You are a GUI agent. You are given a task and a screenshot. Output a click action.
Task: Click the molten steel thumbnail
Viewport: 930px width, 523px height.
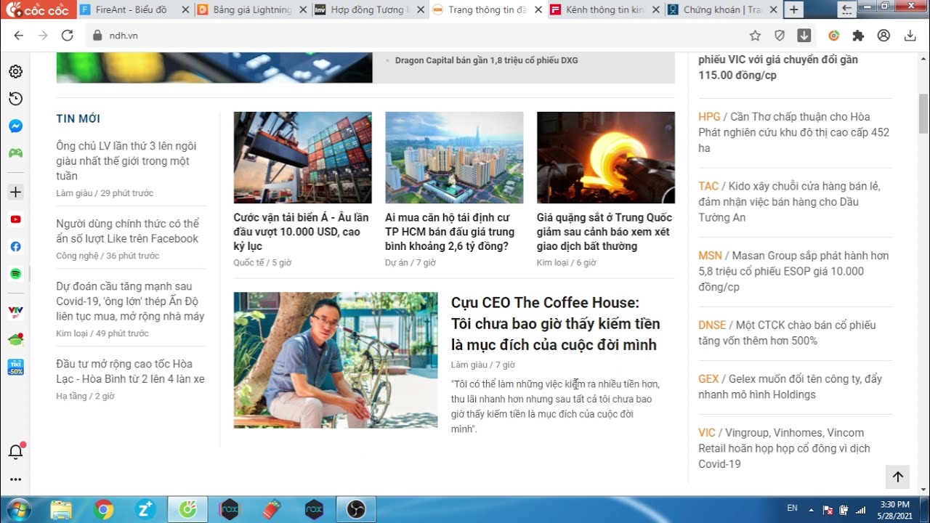pyautogui.click(x=606, y=158)
